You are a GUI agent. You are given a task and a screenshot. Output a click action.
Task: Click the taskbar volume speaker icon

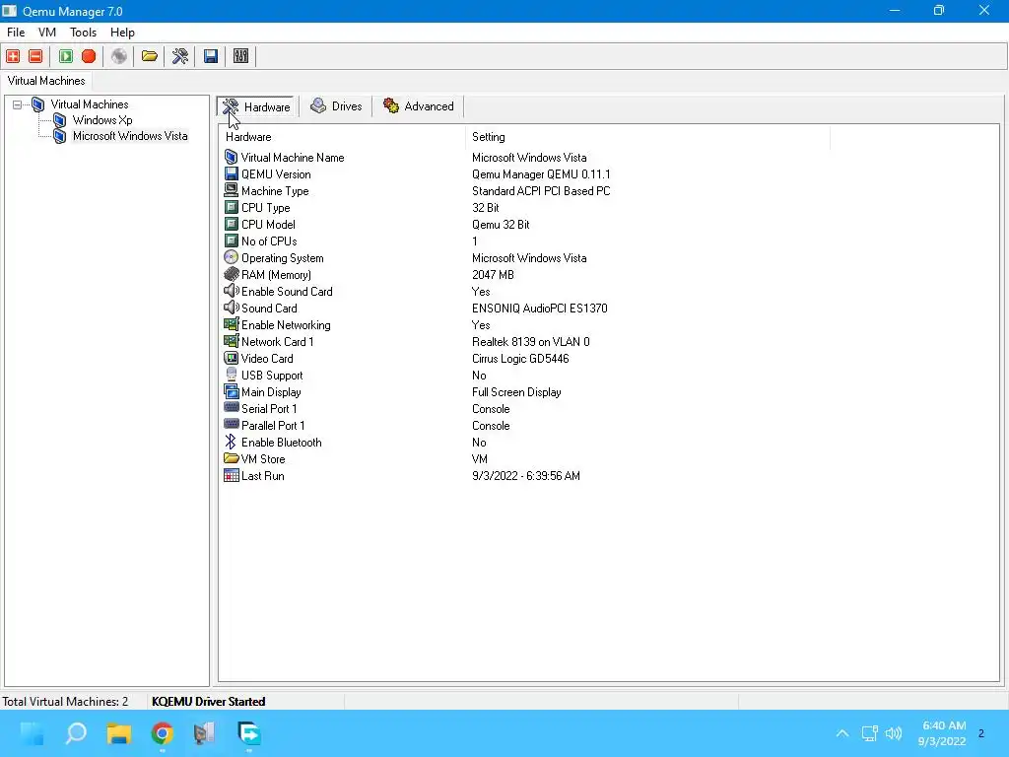click(x=894, y=733)
